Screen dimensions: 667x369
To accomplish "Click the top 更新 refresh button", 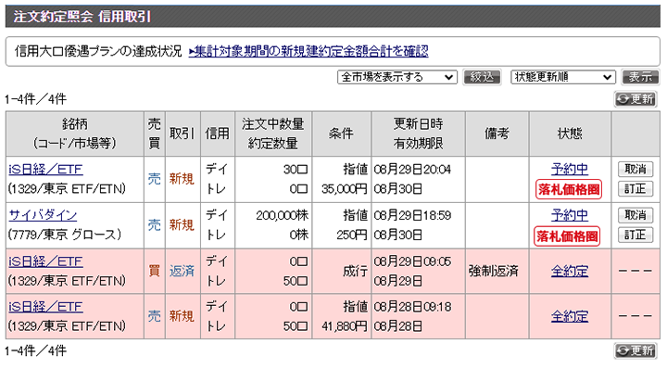I will 636,99.
